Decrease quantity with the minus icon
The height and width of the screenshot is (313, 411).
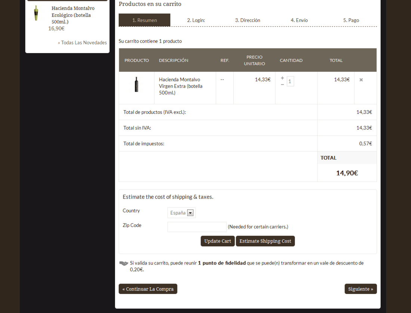[282, 85]
